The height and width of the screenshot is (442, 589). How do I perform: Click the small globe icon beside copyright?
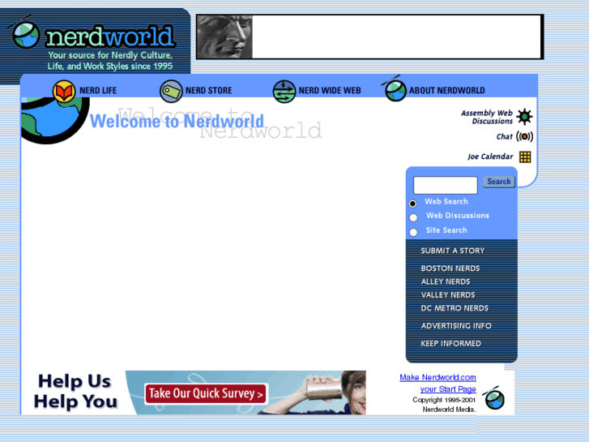click(x=495, y=398)
